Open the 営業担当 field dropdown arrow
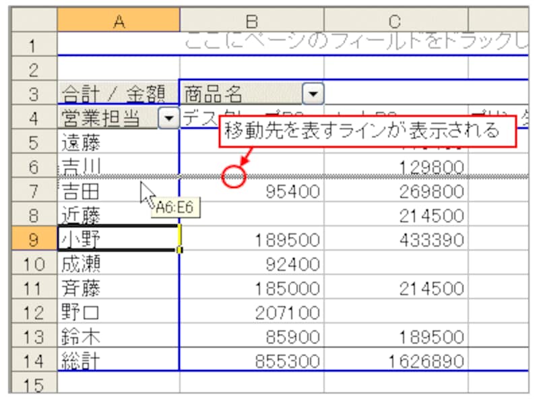539x399 pixels. (168, 119)
